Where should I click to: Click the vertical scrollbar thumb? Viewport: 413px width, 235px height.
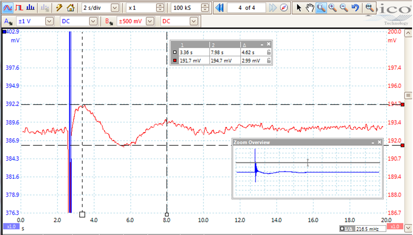point(408,95)
